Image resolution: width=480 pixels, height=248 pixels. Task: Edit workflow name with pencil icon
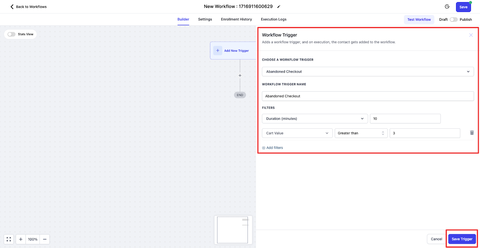279,7
